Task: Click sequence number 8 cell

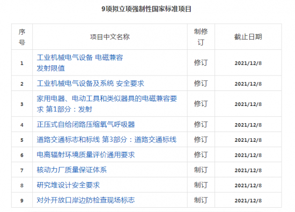Action: (22, 185)
